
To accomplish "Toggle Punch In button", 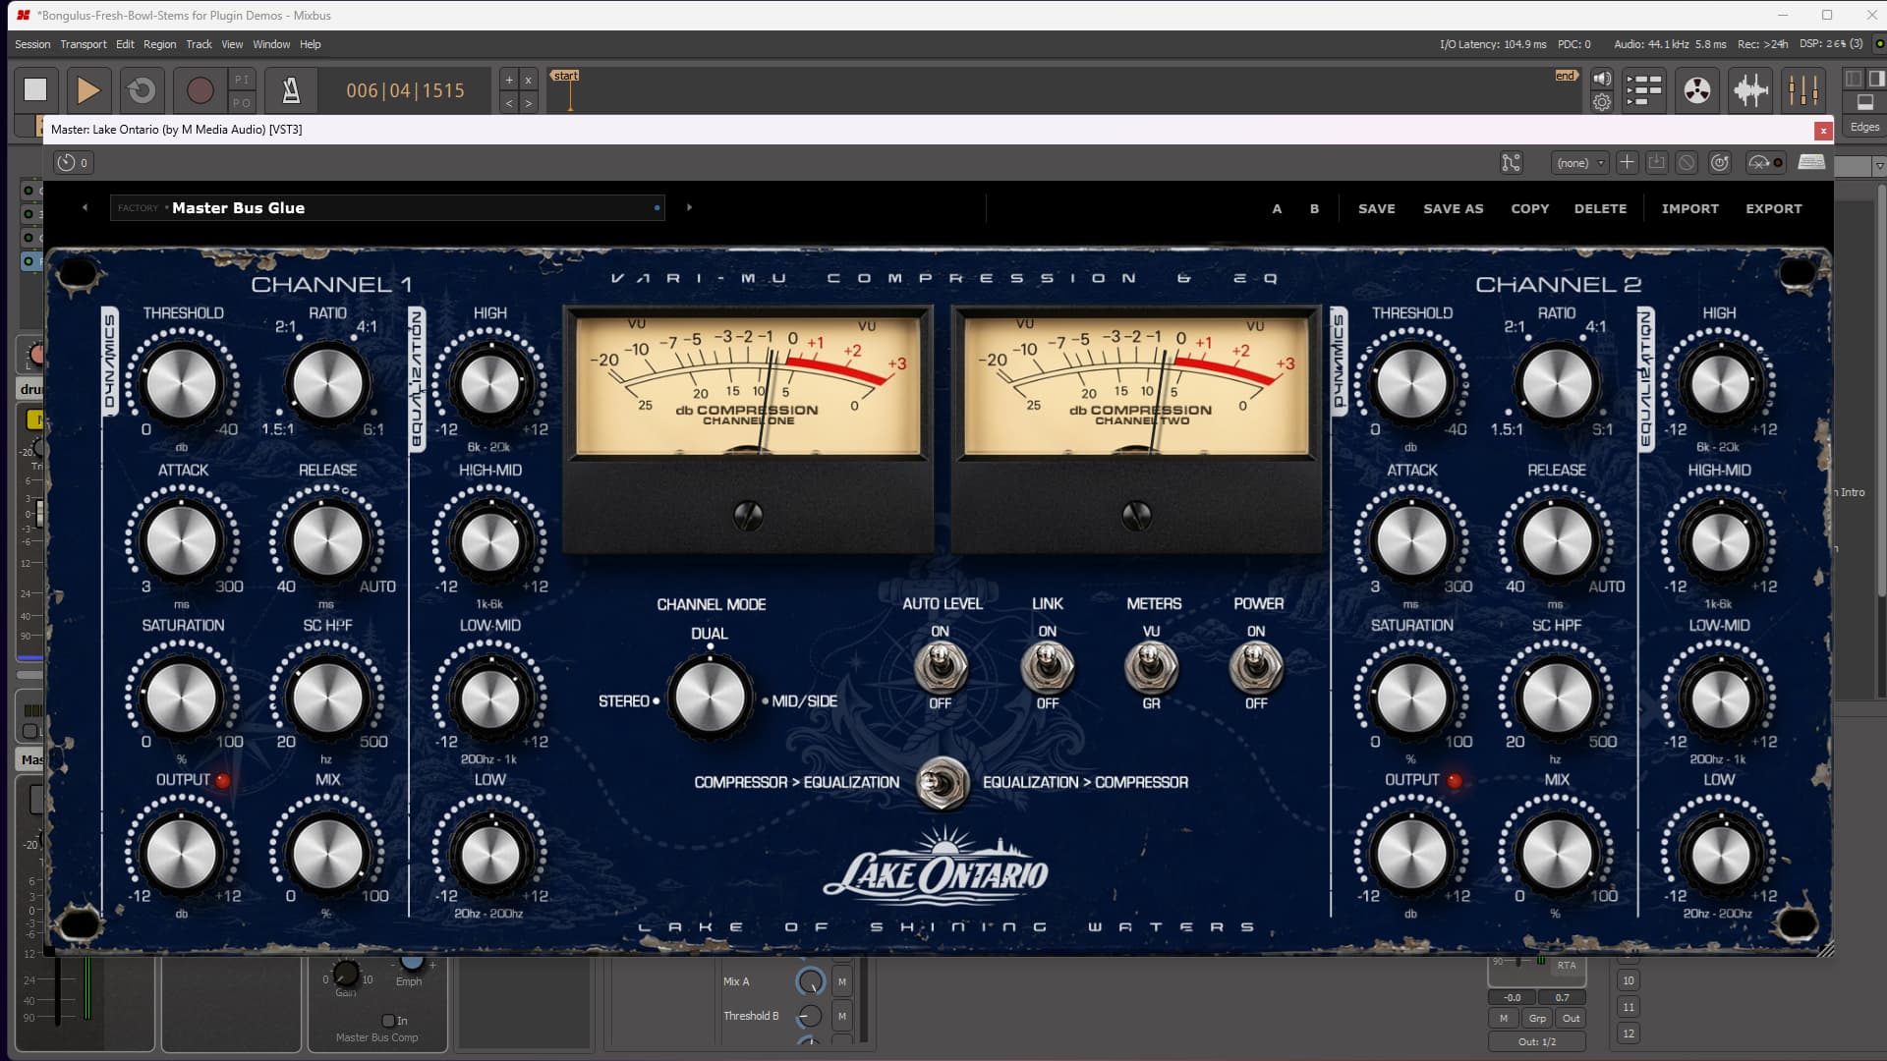I will (242, 79).
